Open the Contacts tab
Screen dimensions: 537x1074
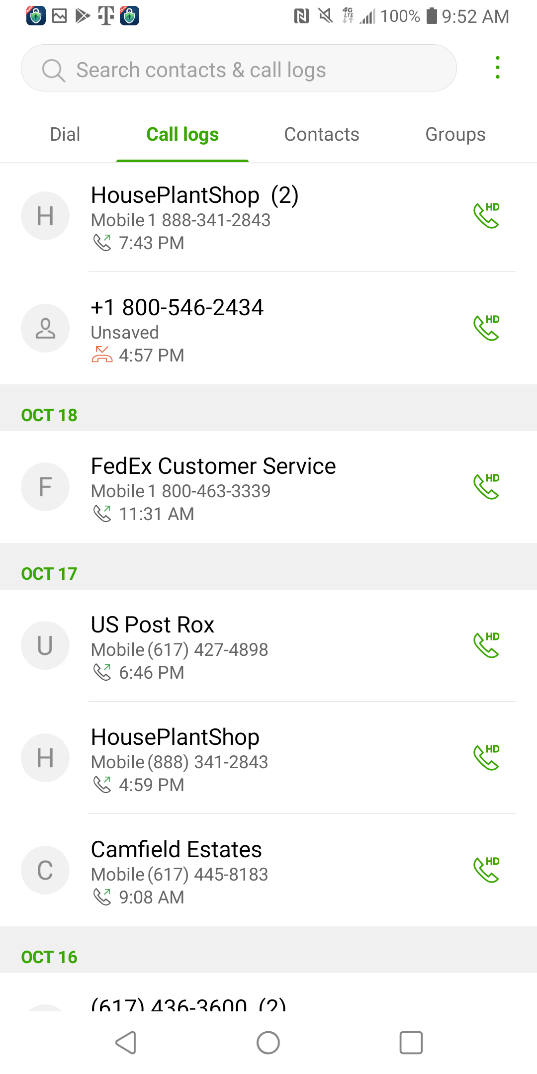(x=322, y=134)
